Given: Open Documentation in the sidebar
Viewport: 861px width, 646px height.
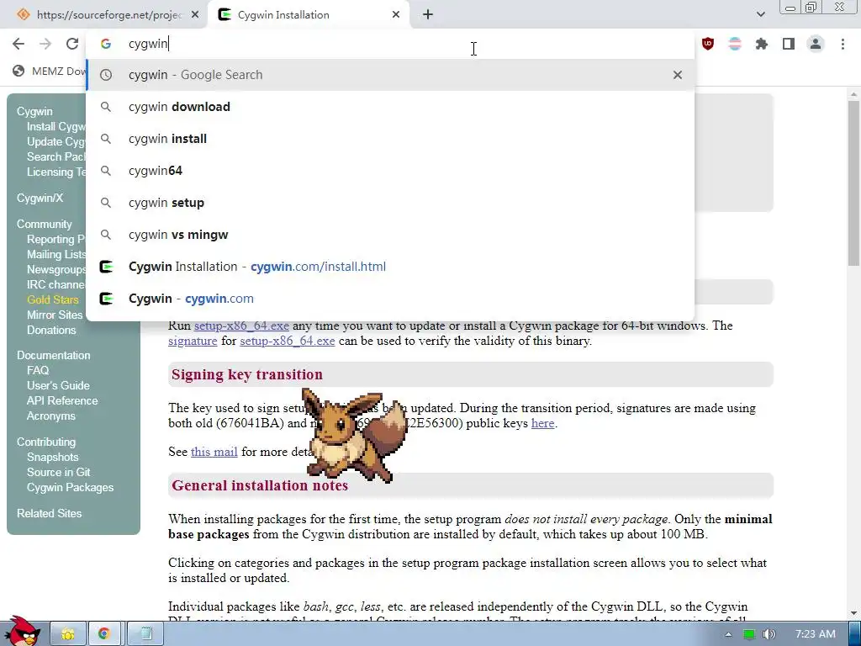Looking at the screenshot, I should [53, 356].
